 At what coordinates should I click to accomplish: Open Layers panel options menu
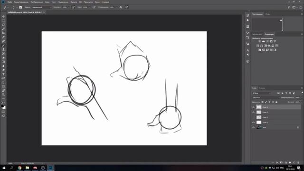(302, 88)
